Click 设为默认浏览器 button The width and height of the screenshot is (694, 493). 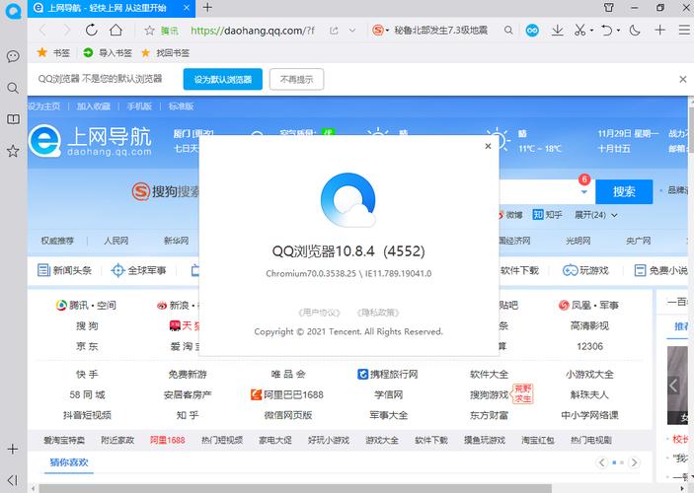[x=223, y=79]
